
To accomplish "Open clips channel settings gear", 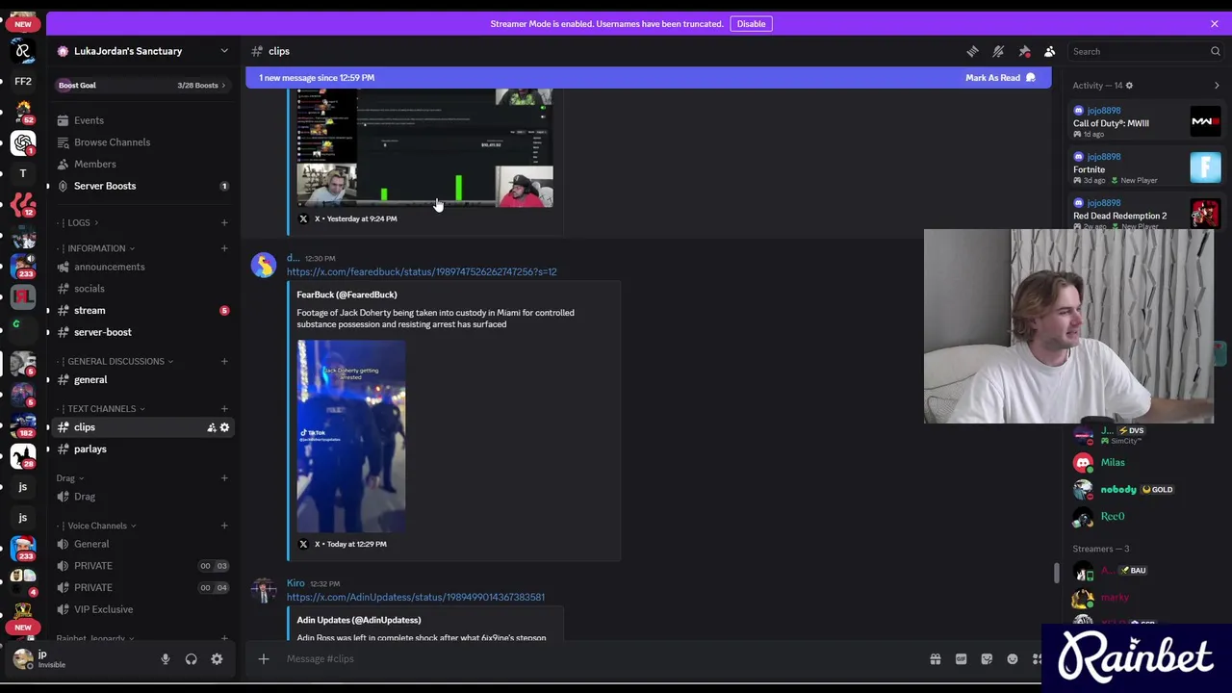I will tap(224, 427).
